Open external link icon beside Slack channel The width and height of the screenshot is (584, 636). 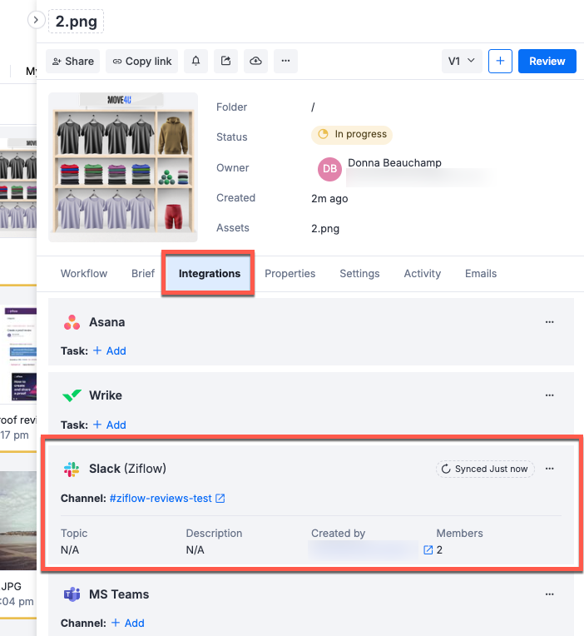point(220,499)
